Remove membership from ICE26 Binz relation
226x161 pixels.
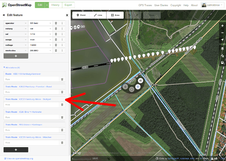point(62,118)
